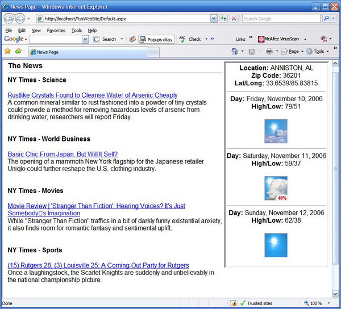
Task: Click the ABC spell Check button
Action: (x=190, y=39)
